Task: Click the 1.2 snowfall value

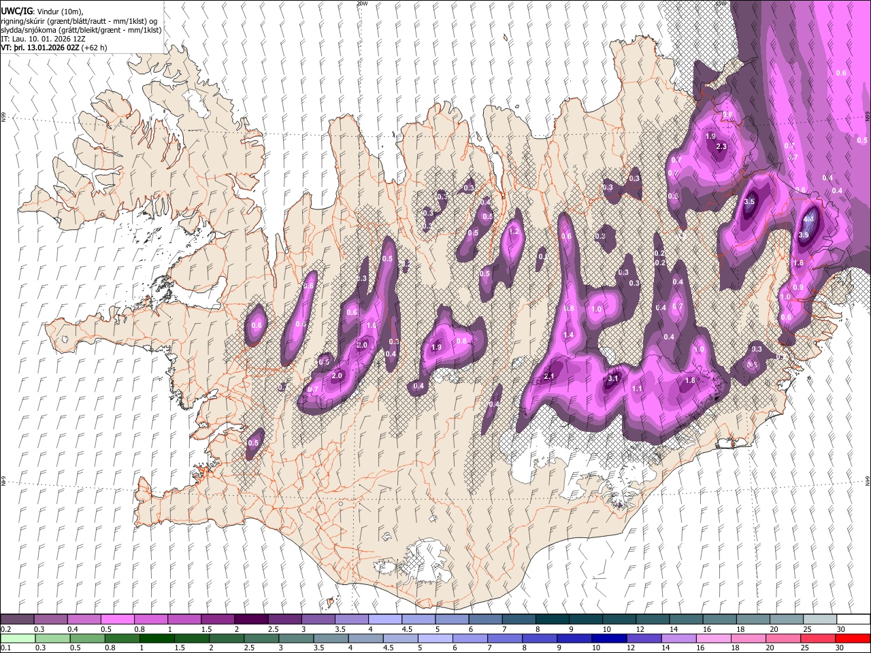Action: tap(514, 232)
